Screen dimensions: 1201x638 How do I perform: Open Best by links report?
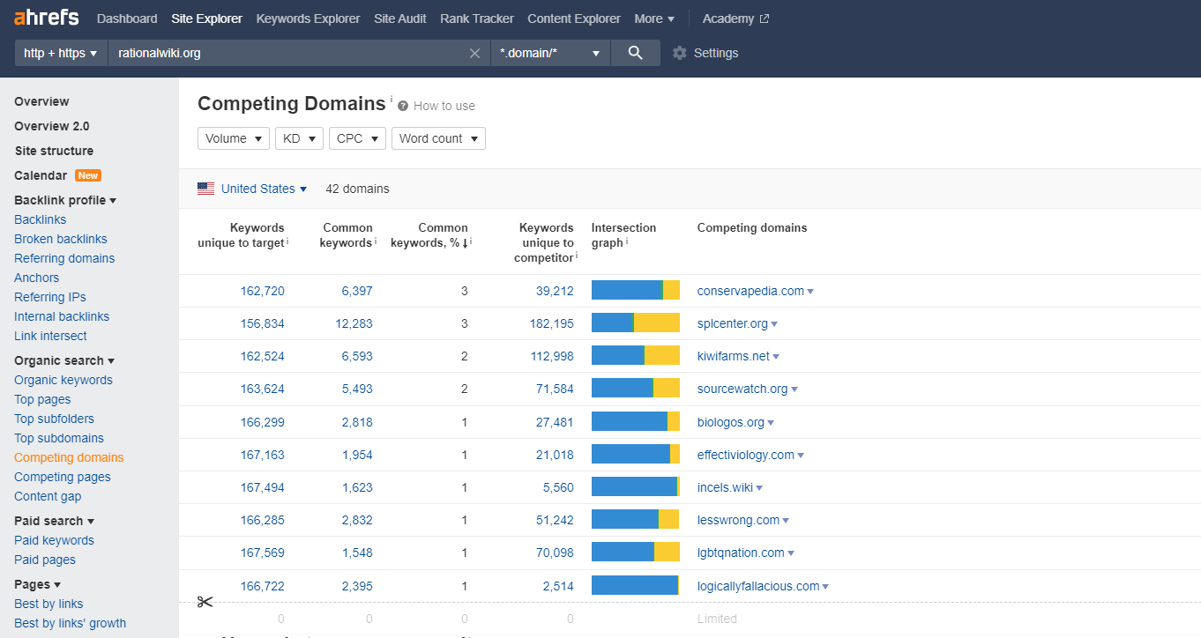coord(48,604)
